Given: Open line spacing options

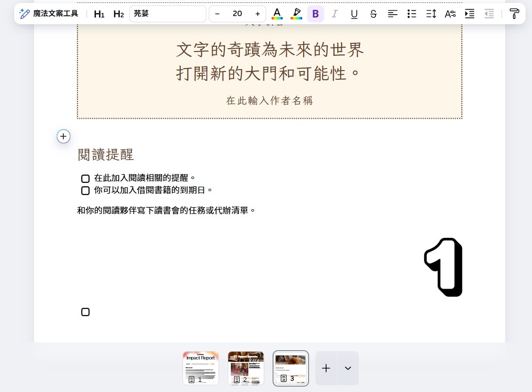Looking at the screenshot, I should point(431,14).
